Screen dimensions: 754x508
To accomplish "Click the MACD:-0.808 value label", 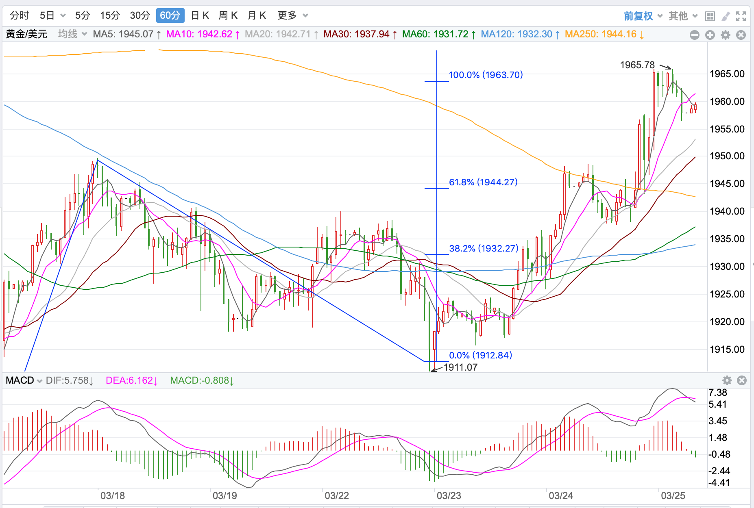I will [202, 380].
